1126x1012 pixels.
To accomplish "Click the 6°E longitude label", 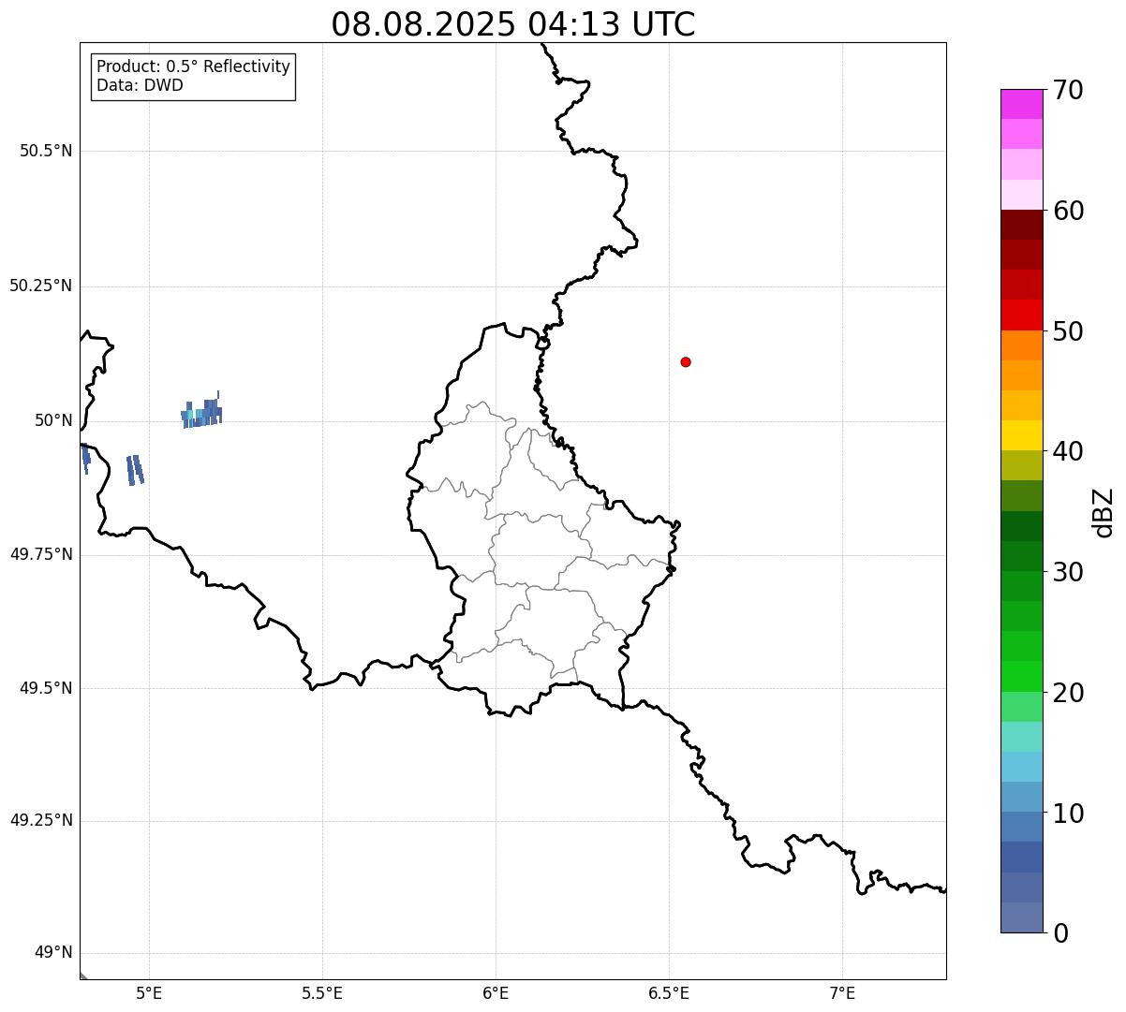I will pyautogui.click(x=496, y=992).
